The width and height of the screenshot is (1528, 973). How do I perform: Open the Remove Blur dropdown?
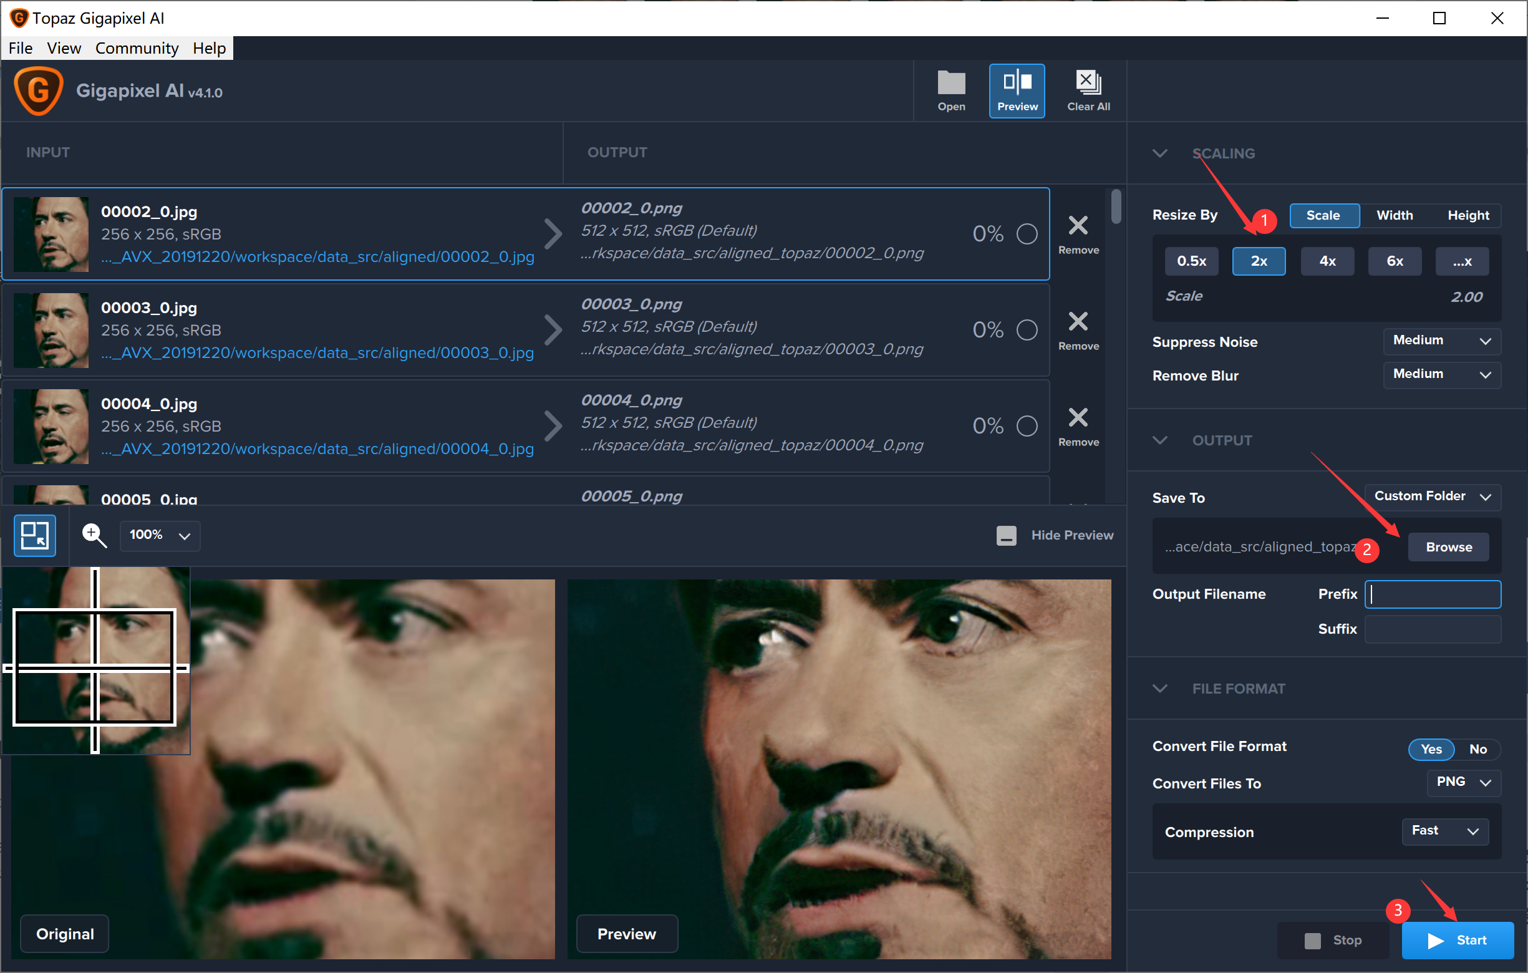tap(1442, 374)
